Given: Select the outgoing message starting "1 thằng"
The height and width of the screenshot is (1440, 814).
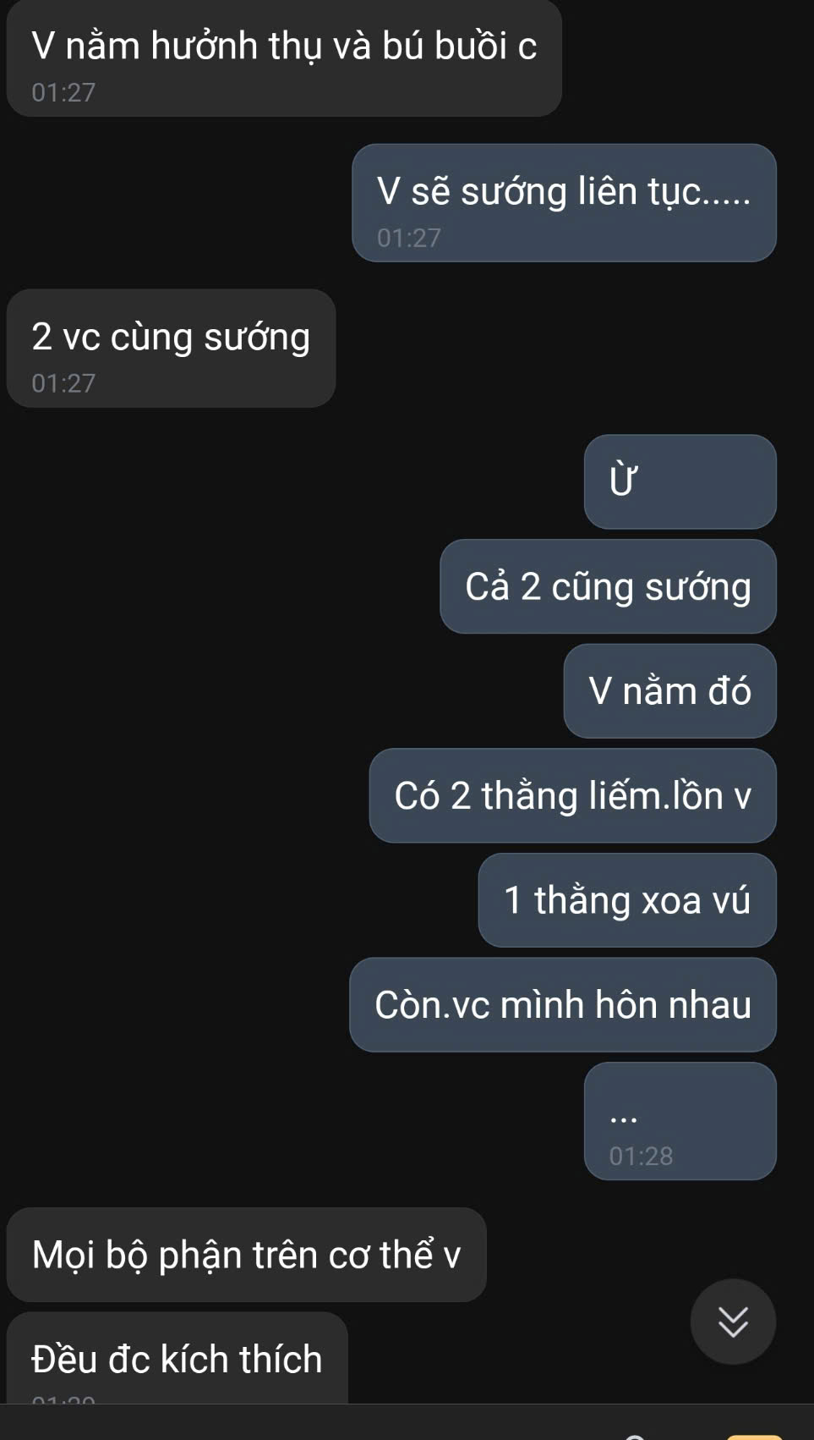Looking at the screenshot, I should (x=626, y=899).
